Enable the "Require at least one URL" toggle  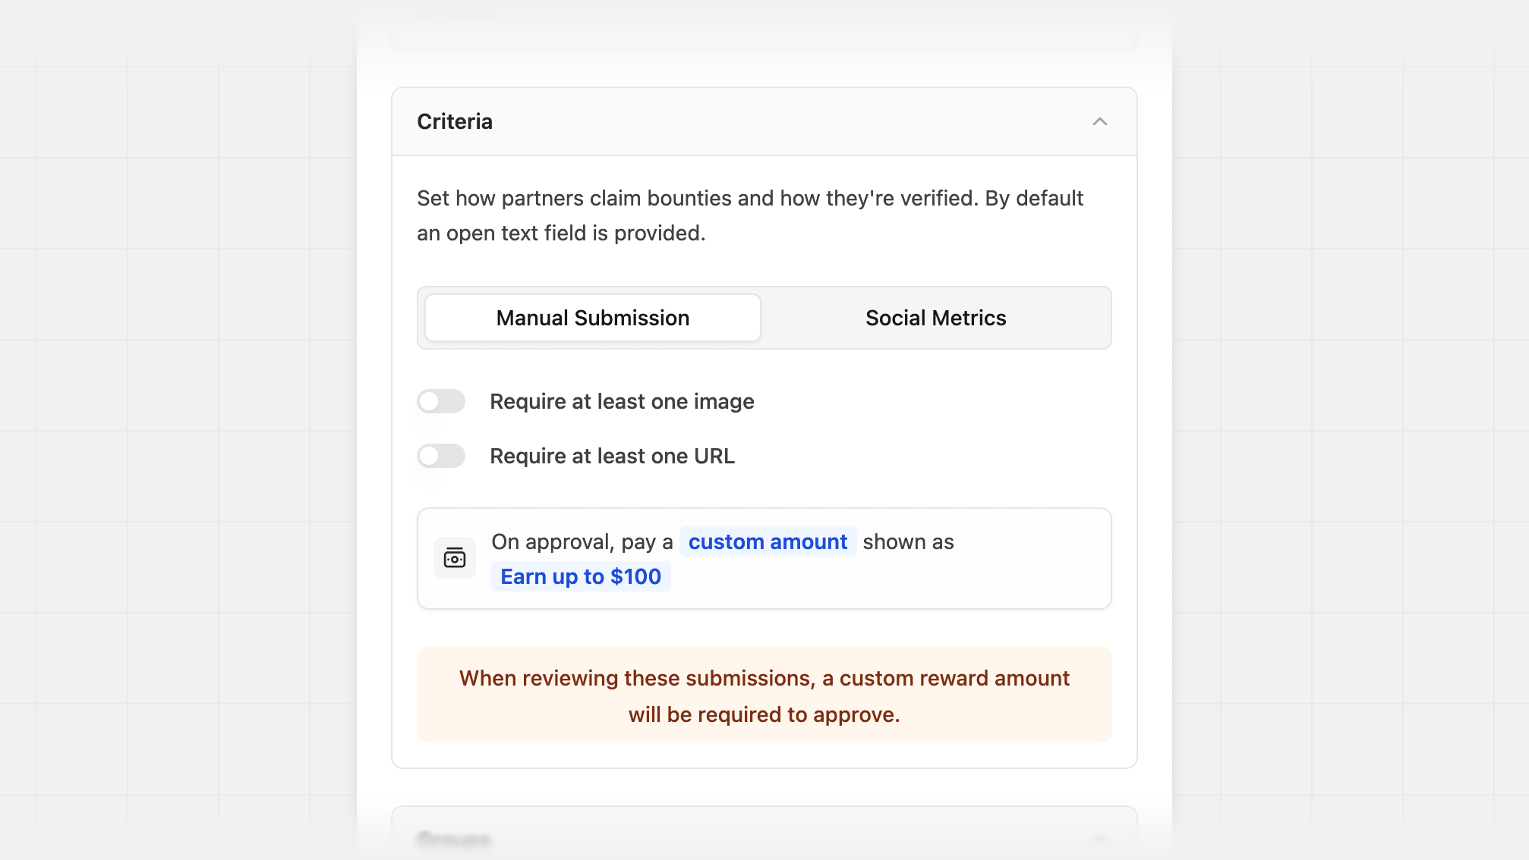point(441,456)
